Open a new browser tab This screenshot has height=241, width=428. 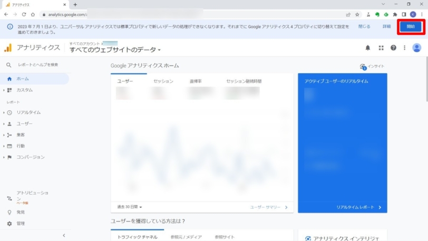click(75, 5)
